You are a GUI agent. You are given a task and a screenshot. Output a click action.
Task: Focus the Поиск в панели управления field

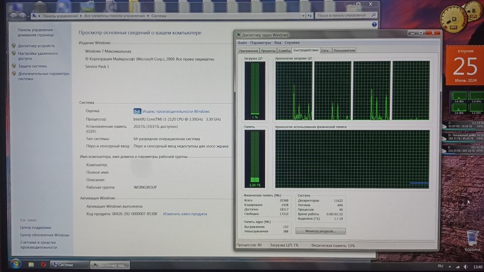[x=346, y=15]
